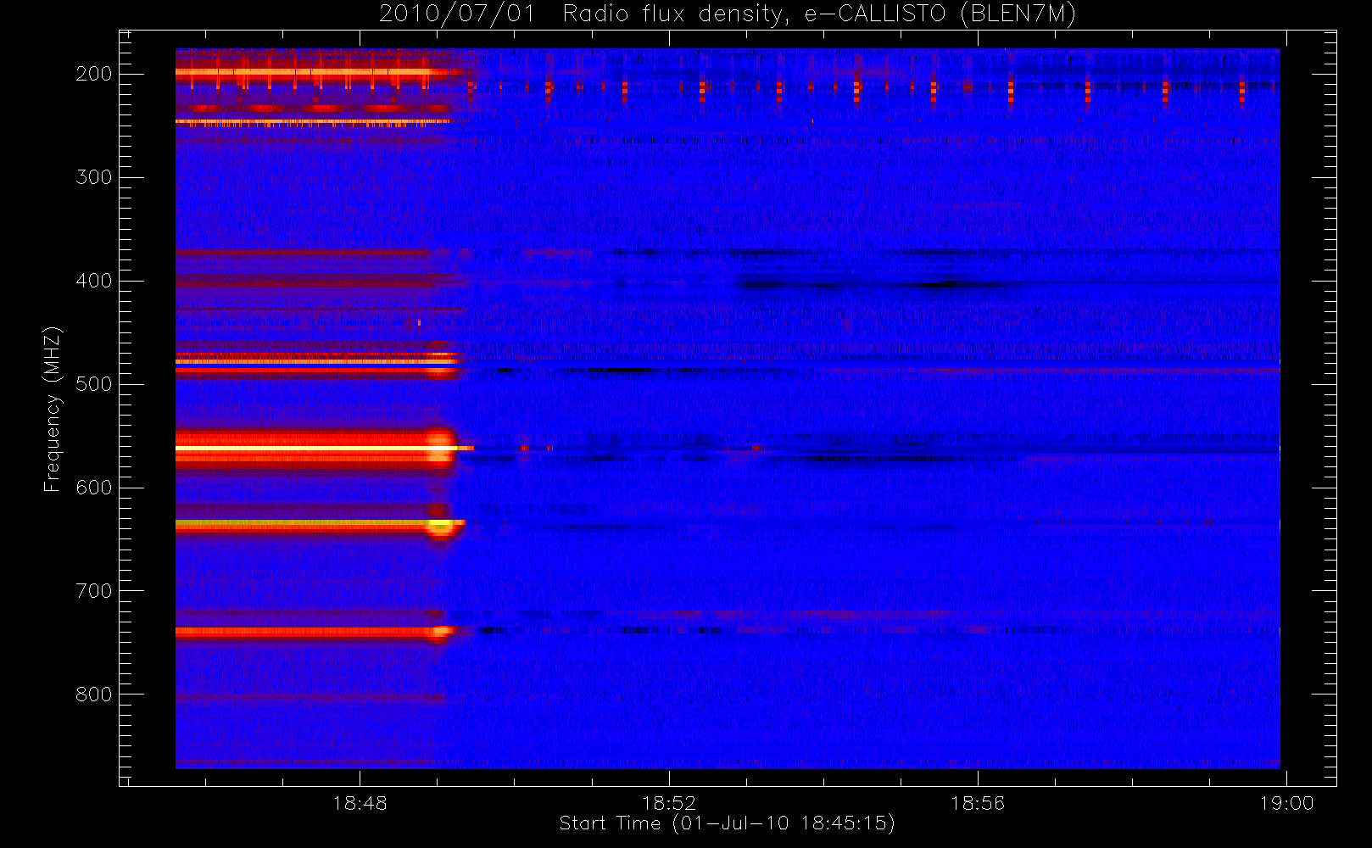1372x848 pixels.
Task: Click the red emission band near 740 MHz
Action: point(315,632)
